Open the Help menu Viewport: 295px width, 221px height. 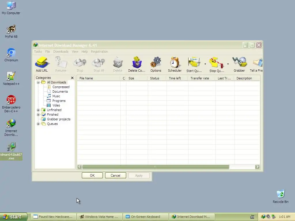coord(84,52)
